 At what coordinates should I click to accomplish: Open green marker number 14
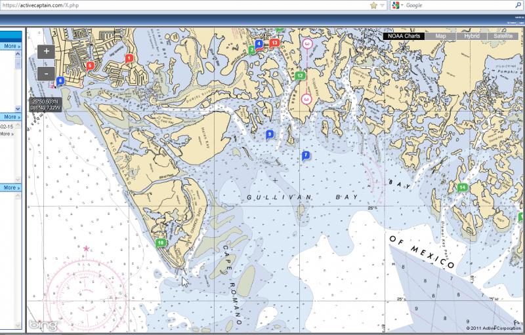[462, 187]
